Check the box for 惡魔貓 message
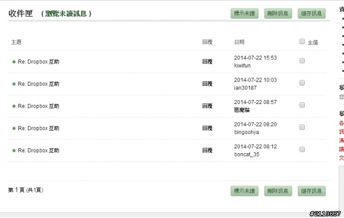This screenshot has height=218, width=344. pyautogui.click(x=302, y=105)
